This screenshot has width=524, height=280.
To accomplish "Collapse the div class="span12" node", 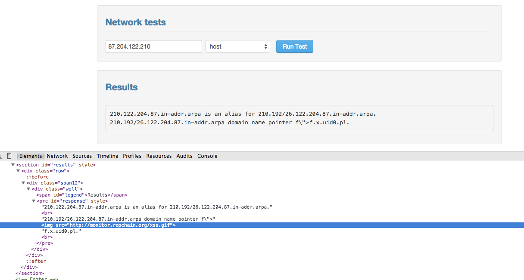I will 23,183.
